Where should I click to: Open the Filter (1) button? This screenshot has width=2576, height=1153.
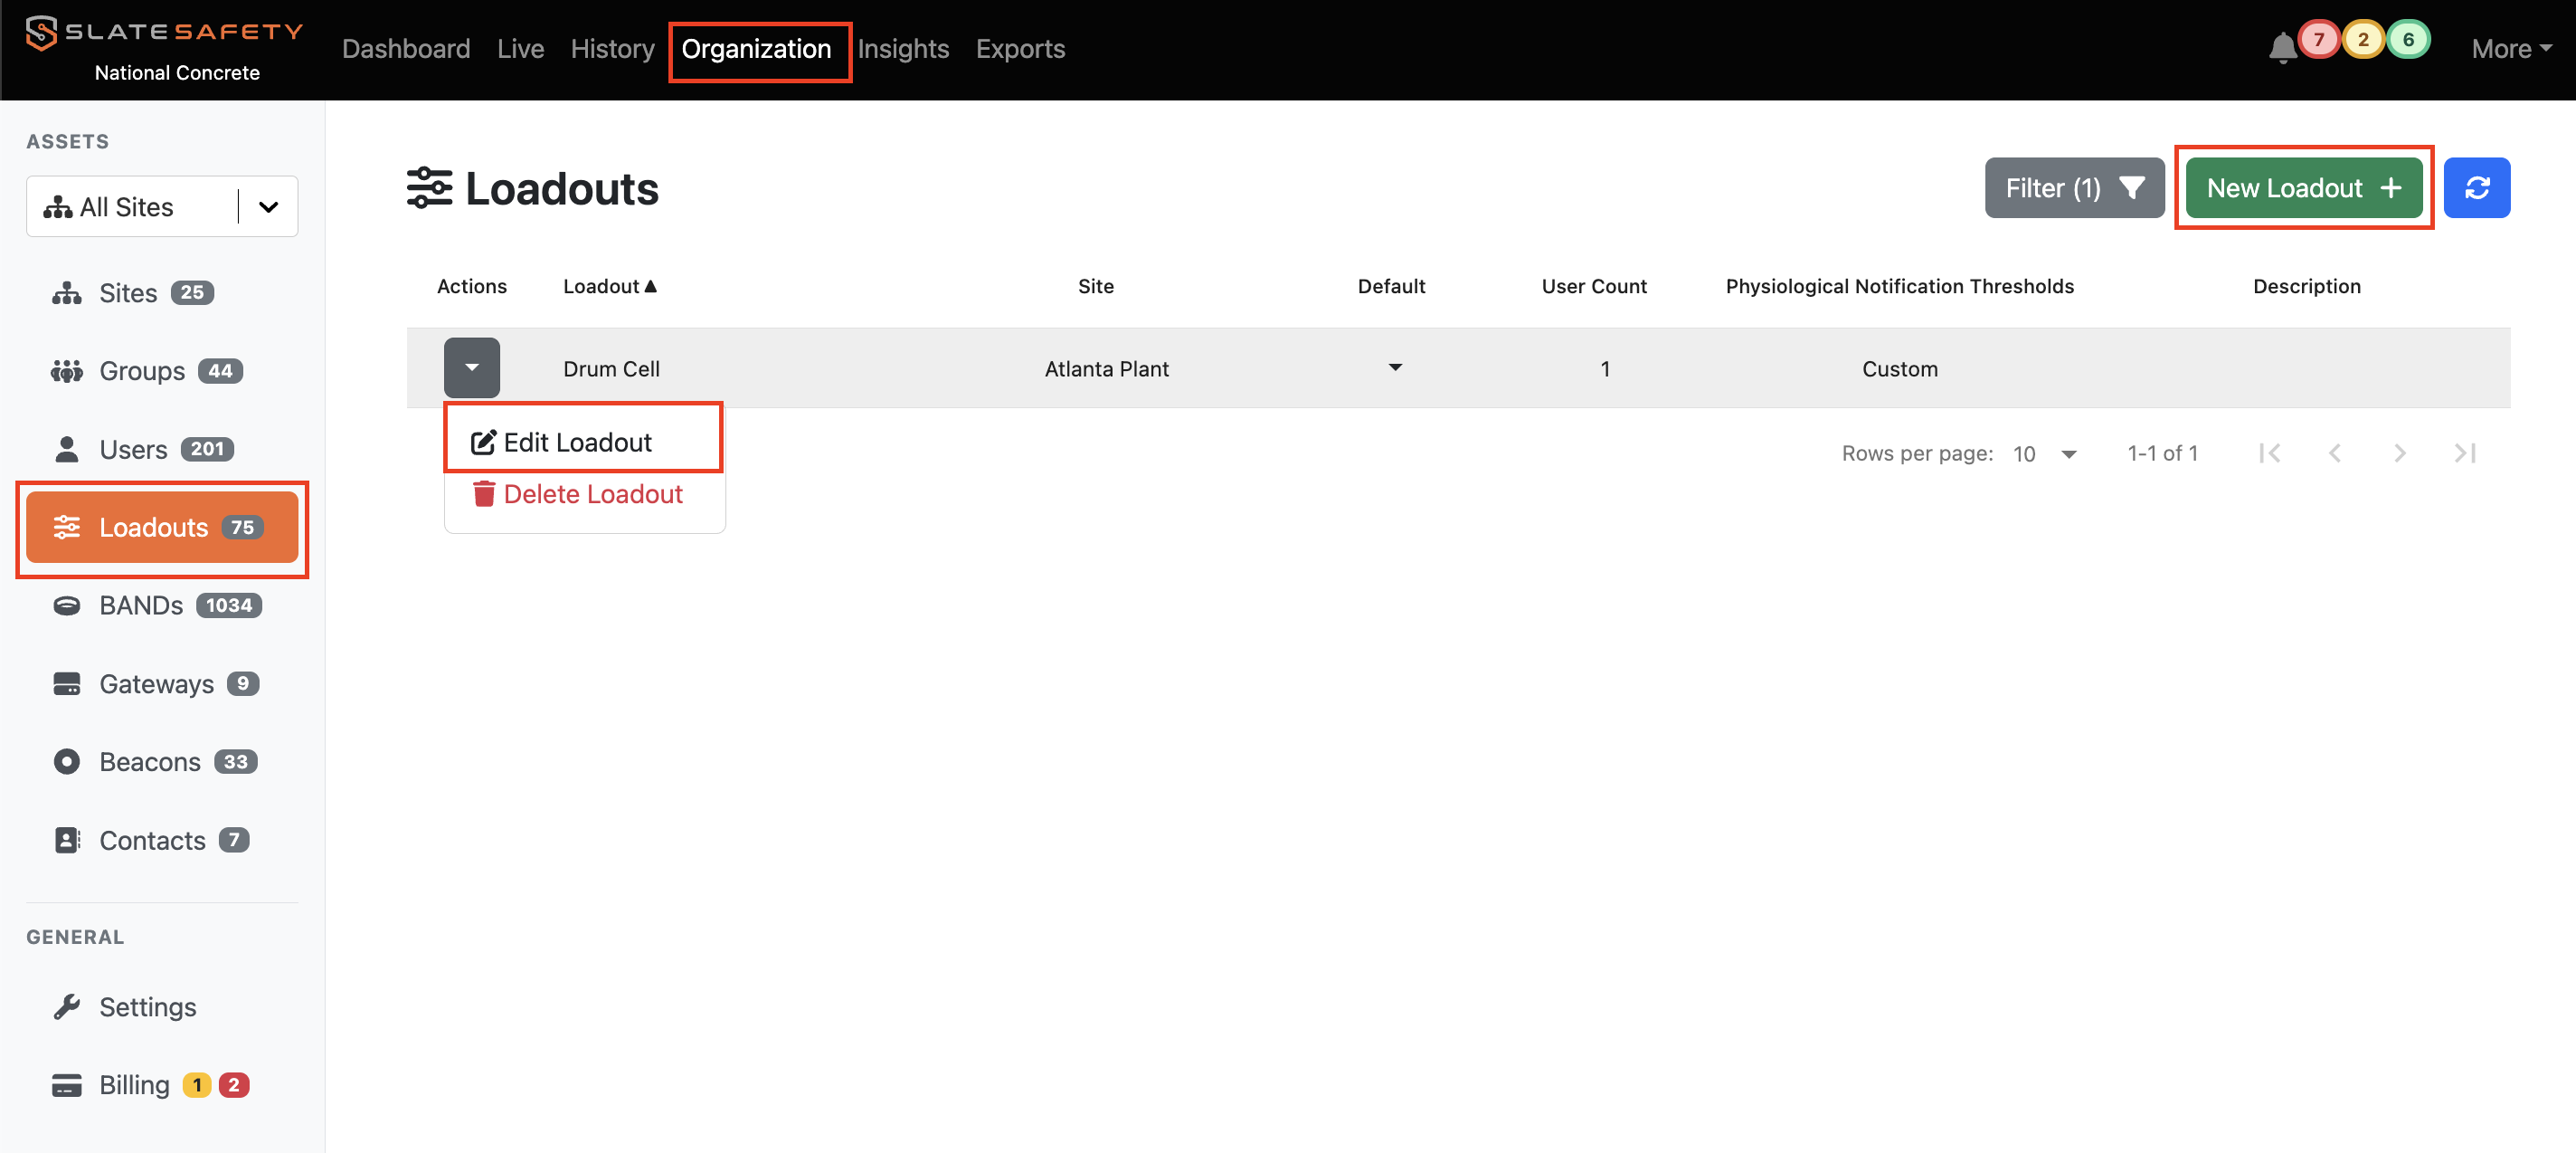pyautogui.click(x=2073, y=188)
